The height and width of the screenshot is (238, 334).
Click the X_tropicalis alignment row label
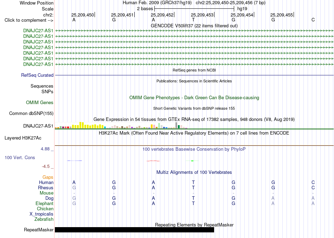pos(41,214)
